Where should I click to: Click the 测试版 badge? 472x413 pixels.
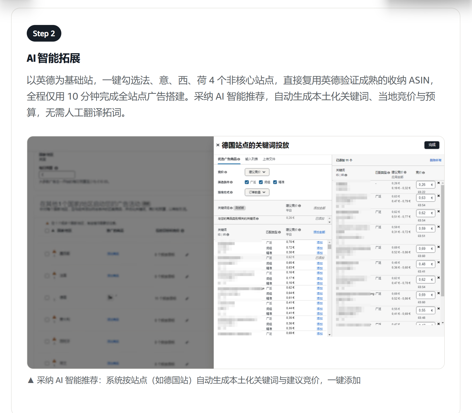240,208
